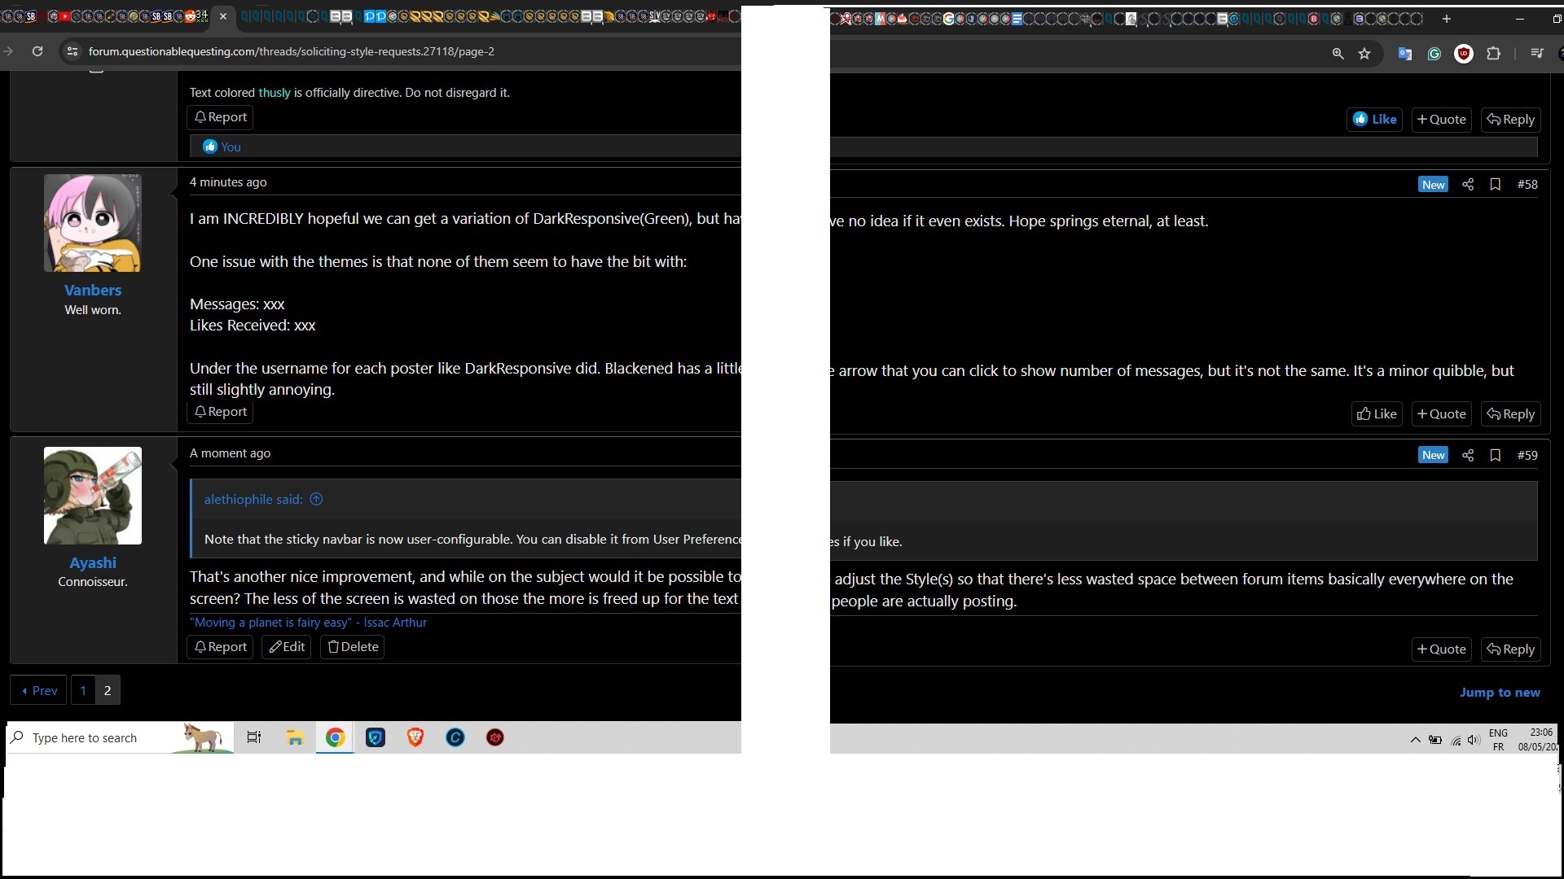Screen dimensions: 1564x879
Task: Click Jump to new link
Action: (x=1499, y=693)
